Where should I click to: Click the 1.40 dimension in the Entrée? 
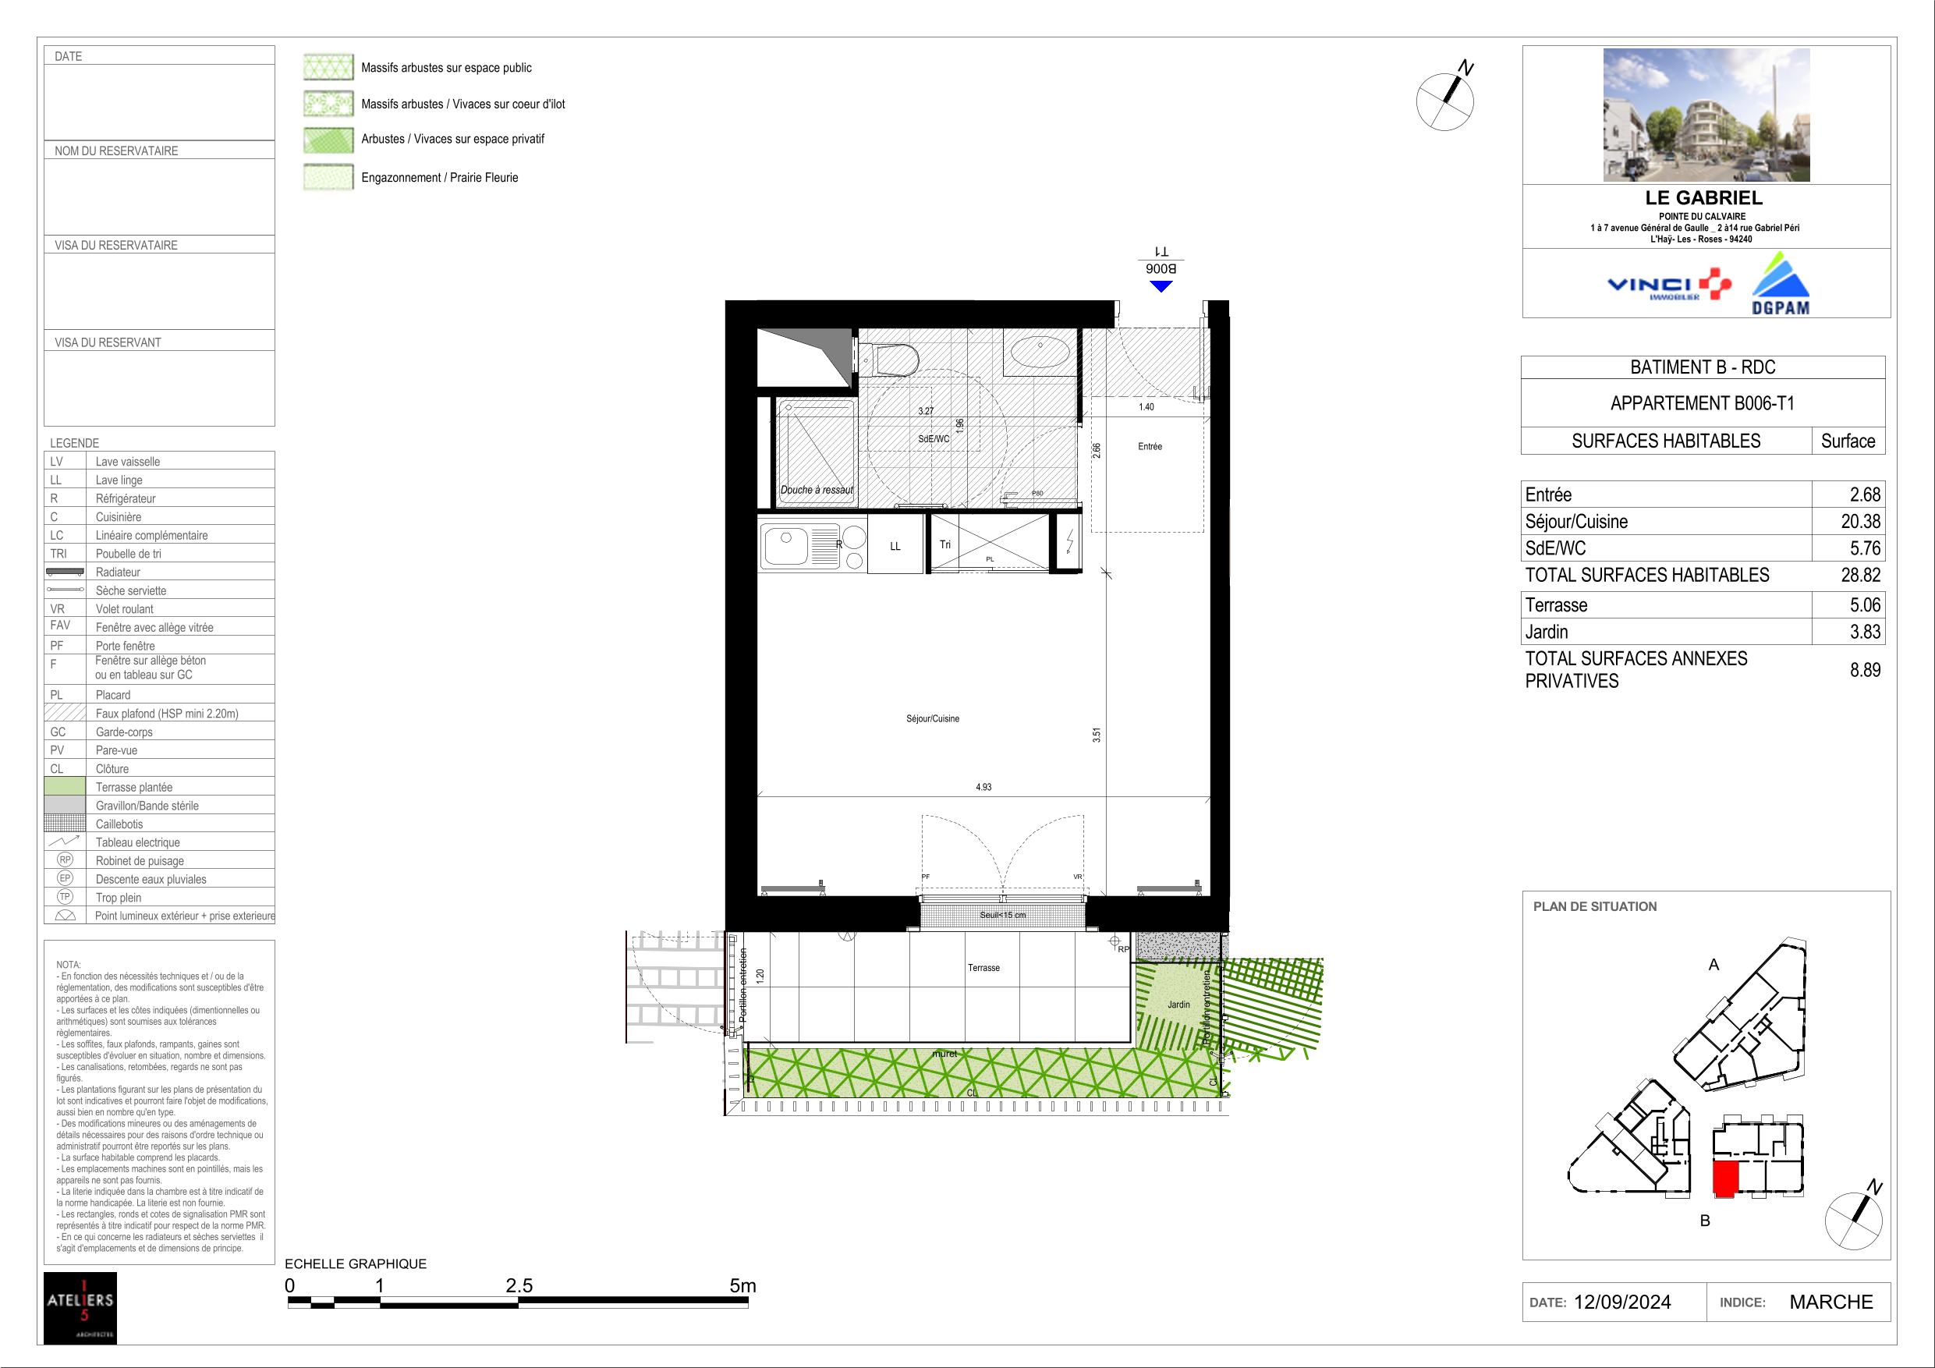(x=1146, y=406)
